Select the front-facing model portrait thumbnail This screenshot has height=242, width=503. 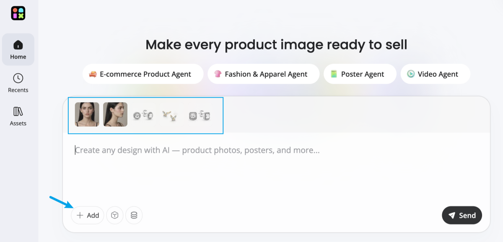tap(87, 114)
